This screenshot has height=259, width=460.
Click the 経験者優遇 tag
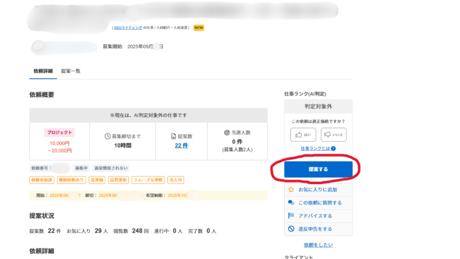[x=41, y=180]
